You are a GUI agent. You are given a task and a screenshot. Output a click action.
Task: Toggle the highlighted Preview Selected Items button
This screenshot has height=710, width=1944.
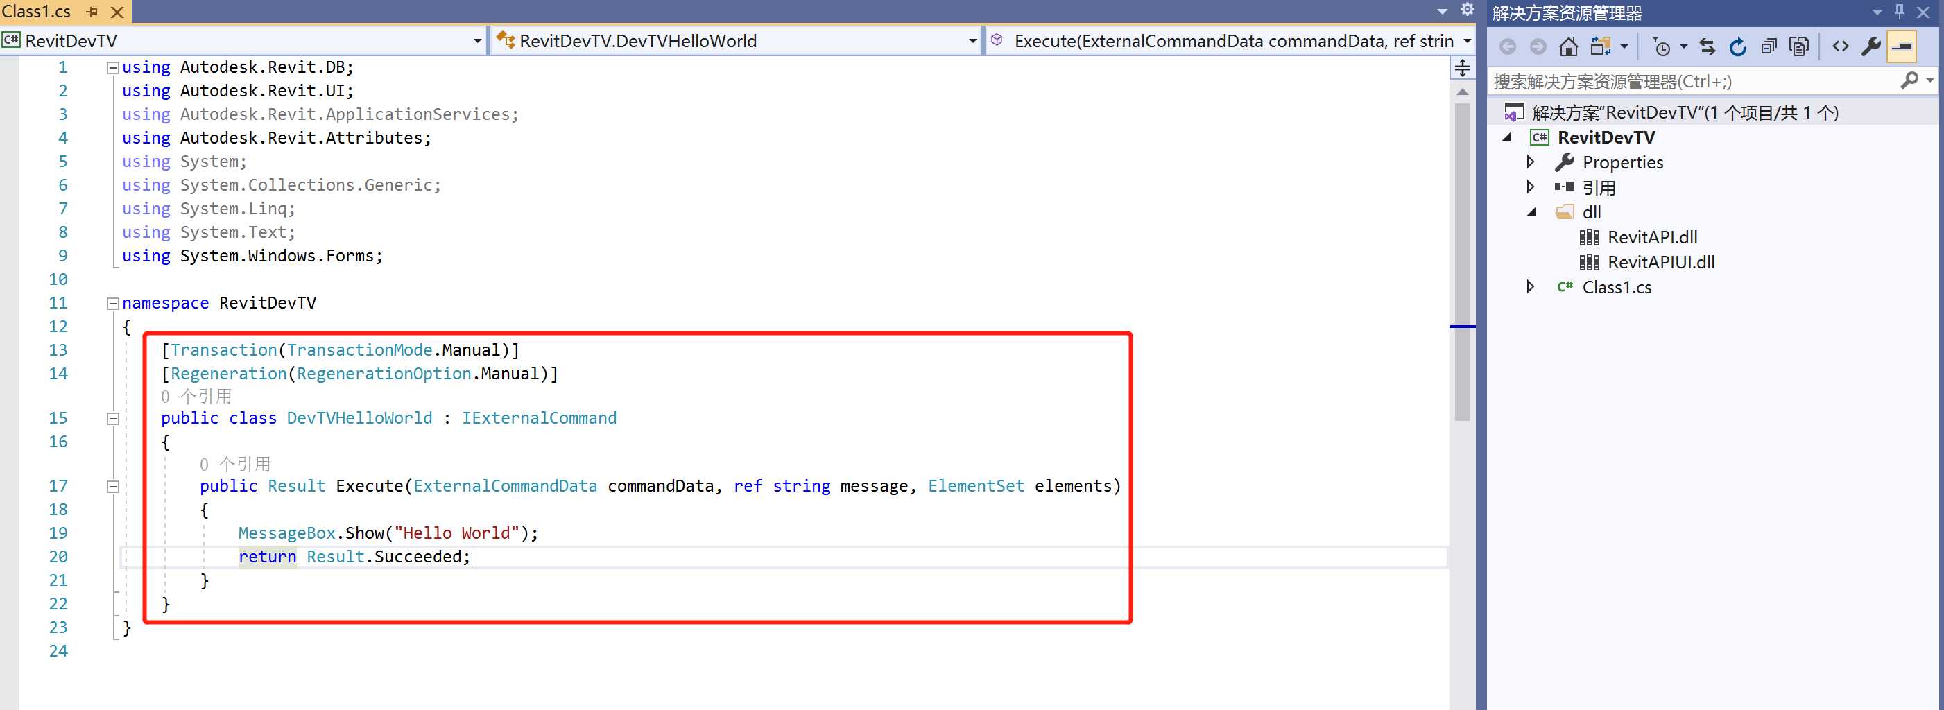pos(1902,46)
